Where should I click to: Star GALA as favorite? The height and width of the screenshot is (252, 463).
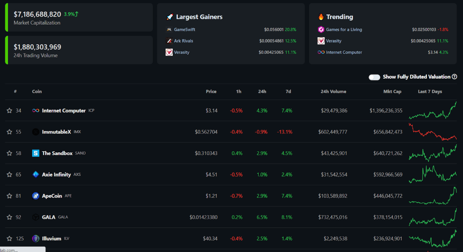pos(9,217)
